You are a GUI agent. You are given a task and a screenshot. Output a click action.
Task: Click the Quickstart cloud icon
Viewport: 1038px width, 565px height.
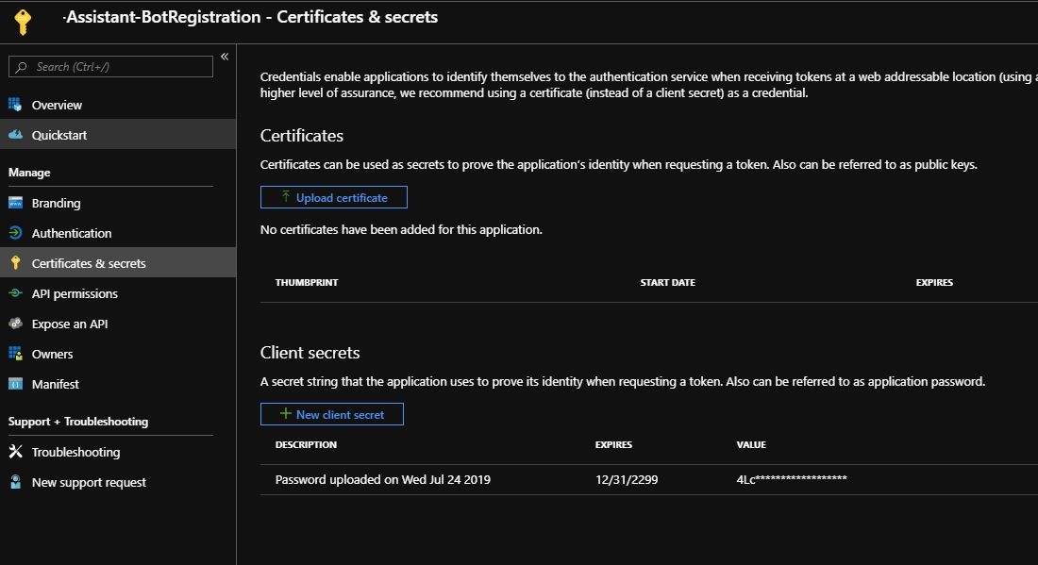pos(15,135)
